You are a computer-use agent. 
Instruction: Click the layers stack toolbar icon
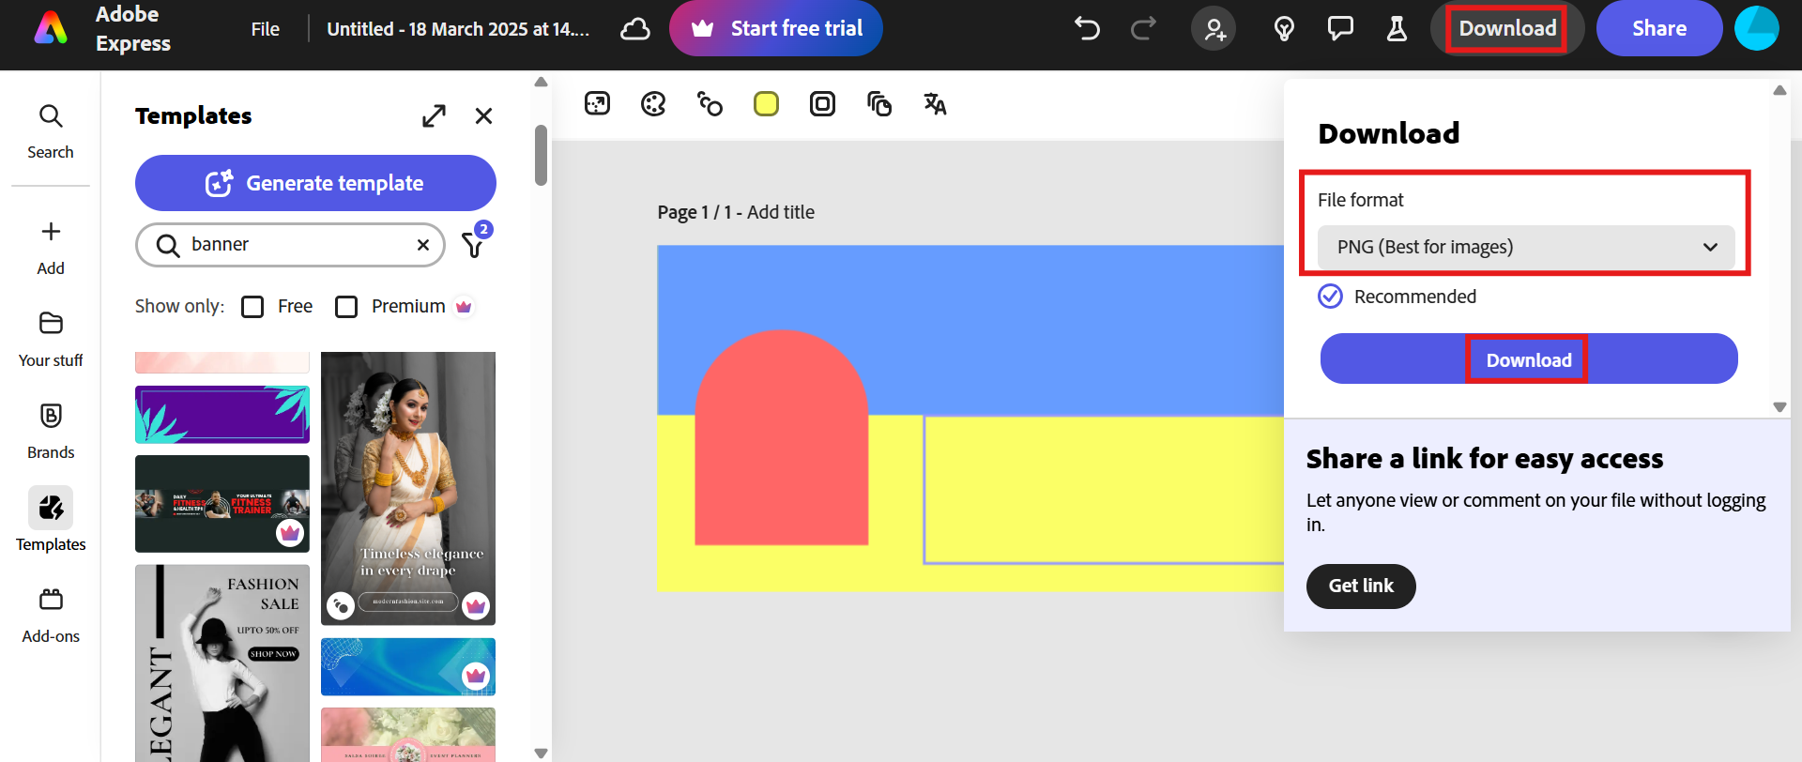878,103
